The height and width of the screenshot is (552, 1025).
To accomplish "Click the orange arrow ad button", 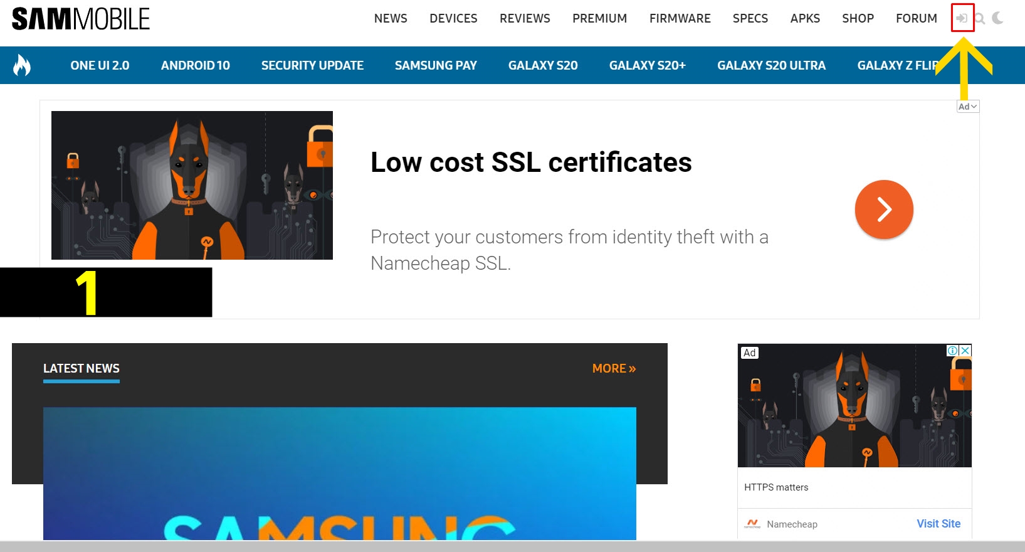I will pyautogui.click(x=884, y=210).
